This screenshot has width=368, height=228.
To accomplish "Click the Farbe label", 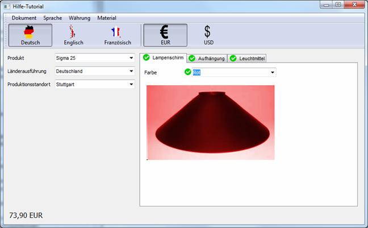I will pos(150,72).
